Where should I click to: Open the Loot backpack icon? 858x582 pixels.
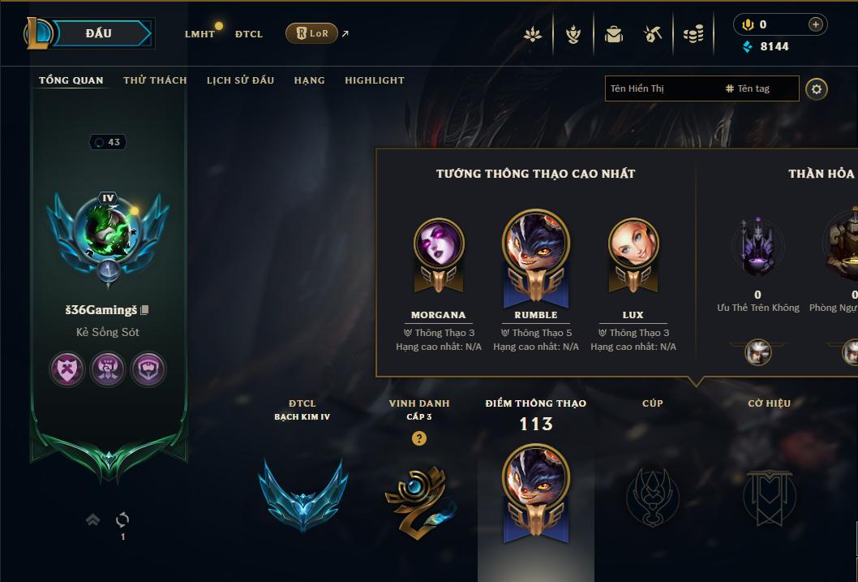coord(614,34)
